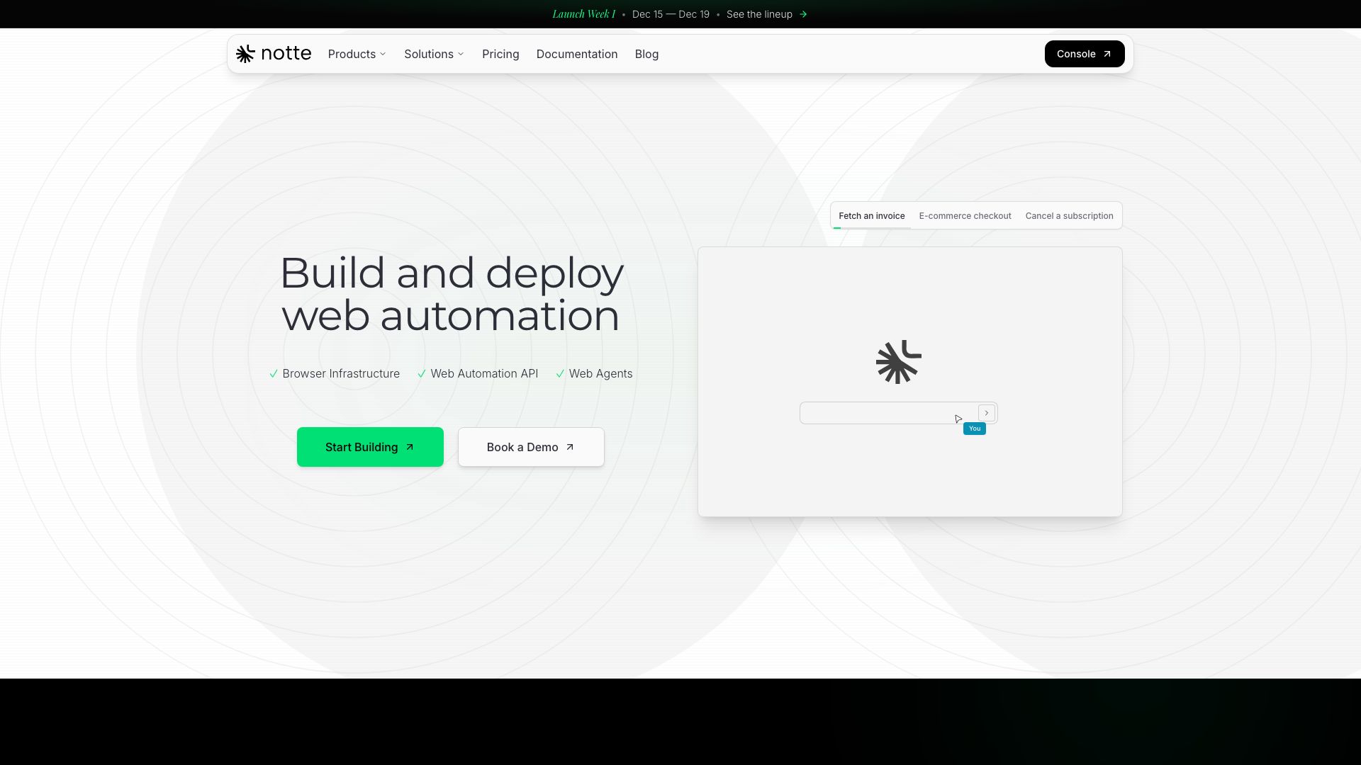Open the 'See the lineup' link
The height and width of the screenshot is (765, 1361).
(x=759, y=13)
